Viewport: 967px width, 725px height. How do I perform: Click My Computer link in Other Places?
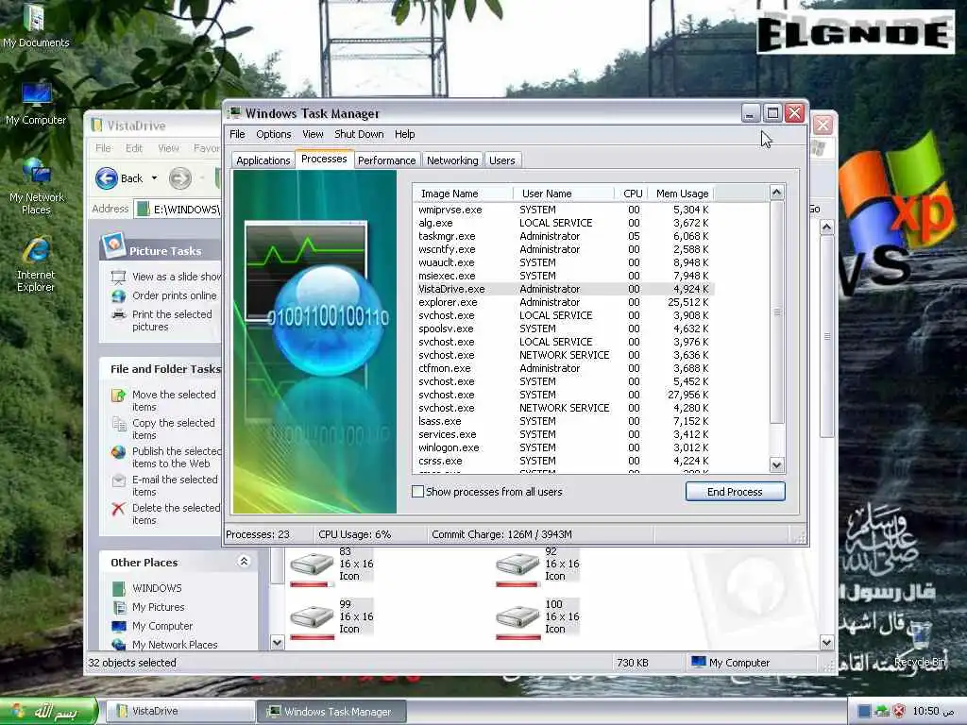pyautogui.click(x=162, y=626)
